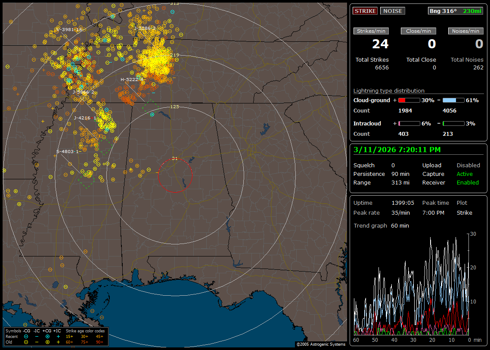Click the recent -CG cyan symbol in legend
490x350 pixels.
pos(26,336)
